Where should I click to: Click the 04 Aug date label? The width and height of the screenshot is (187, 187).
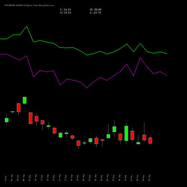point(12,178)
